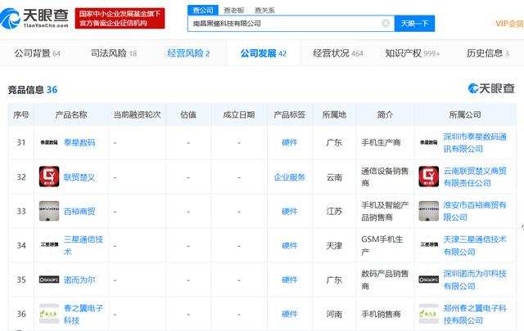
Task: Click the 硬件 tag in 春之麗电子科技 row
Action: pos(289,314)
